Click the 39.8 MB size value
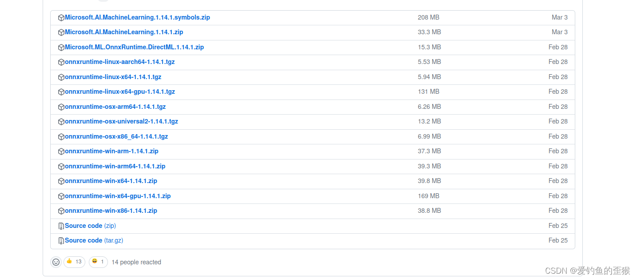The image size is (637, 279). click(430, 181)
